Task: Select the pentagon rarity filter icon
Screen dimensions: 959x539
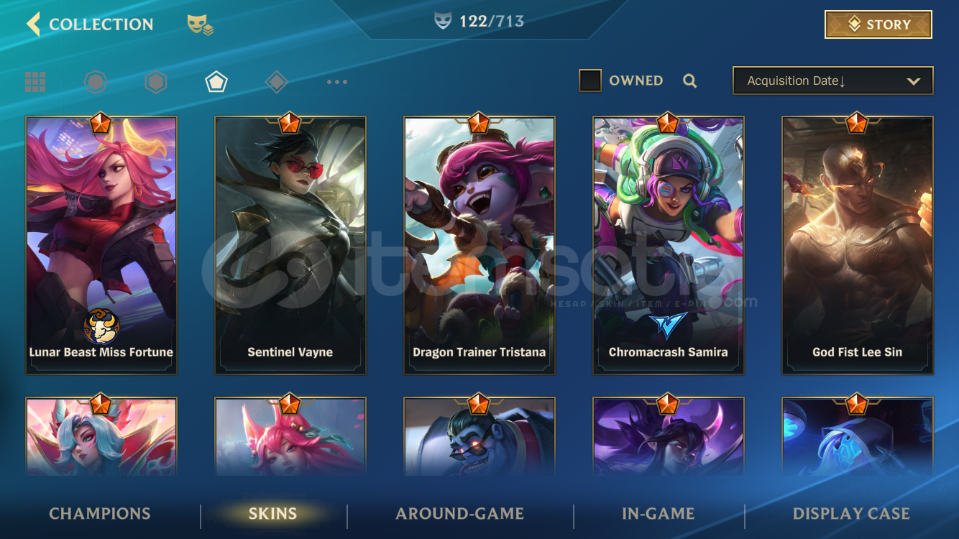Action: click(x=216, y=82)
